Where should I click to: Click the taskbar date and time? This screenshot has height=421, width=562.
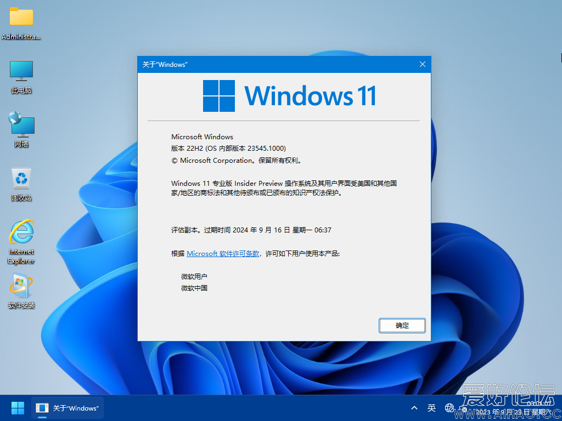(513, 408)
